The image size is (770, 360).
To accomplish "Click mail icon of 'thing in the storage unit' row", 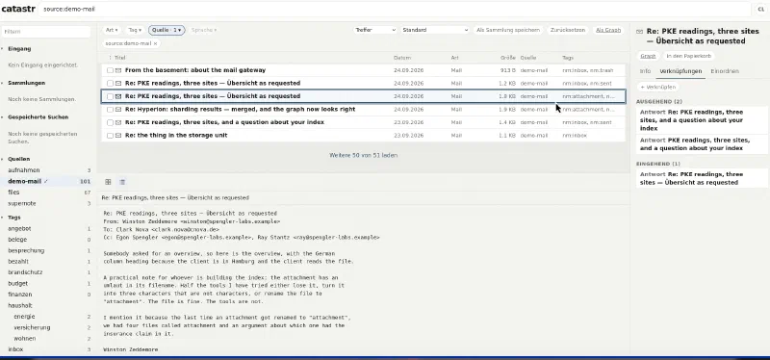I will [118, 136].
